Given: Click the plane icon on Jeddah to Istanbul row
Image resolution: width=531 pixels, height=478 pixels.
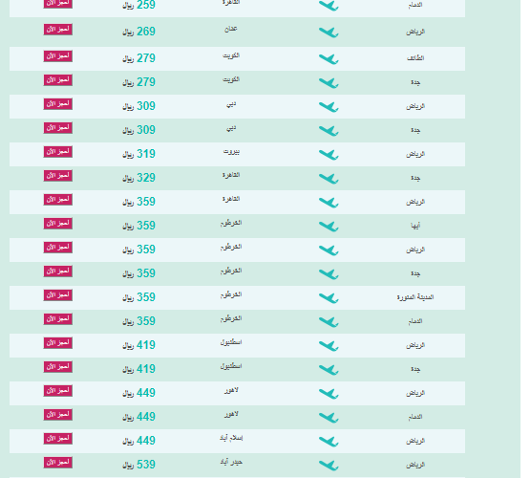Looking at the screenshot, I should click(x=329, y=370).
